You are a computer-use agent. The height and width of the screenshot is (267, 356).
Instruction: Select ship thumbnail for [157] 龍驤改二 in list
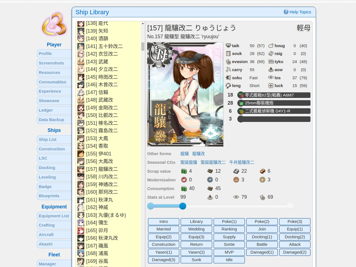pos(81,169)
